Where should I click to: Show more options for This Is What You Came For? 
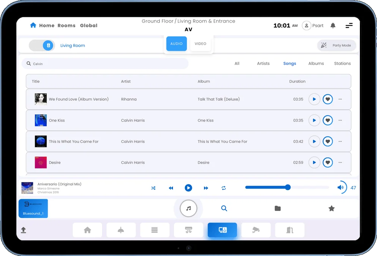pyautogui.click(x=340, y=141)
